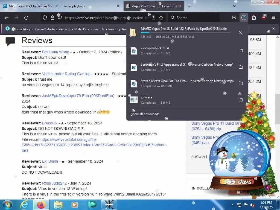Click Firefox icon in taskbar

(x=41, y=205)
